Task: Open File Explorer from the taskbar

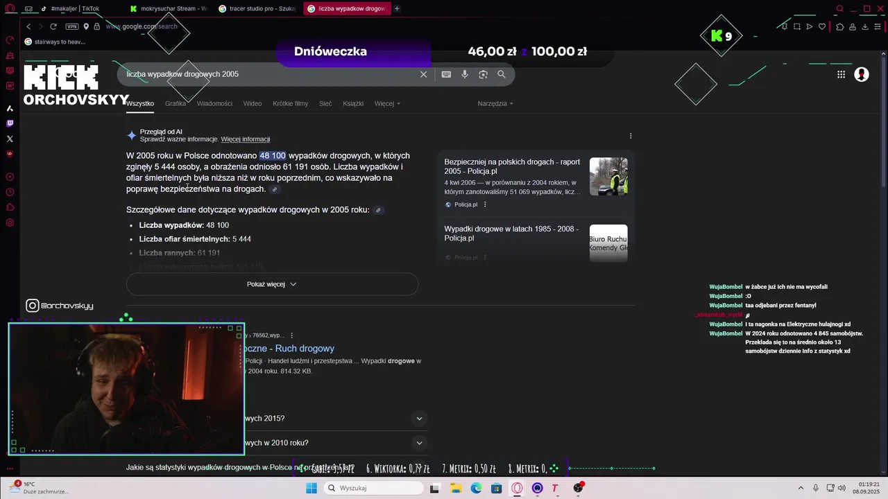Action: [456, 488]
